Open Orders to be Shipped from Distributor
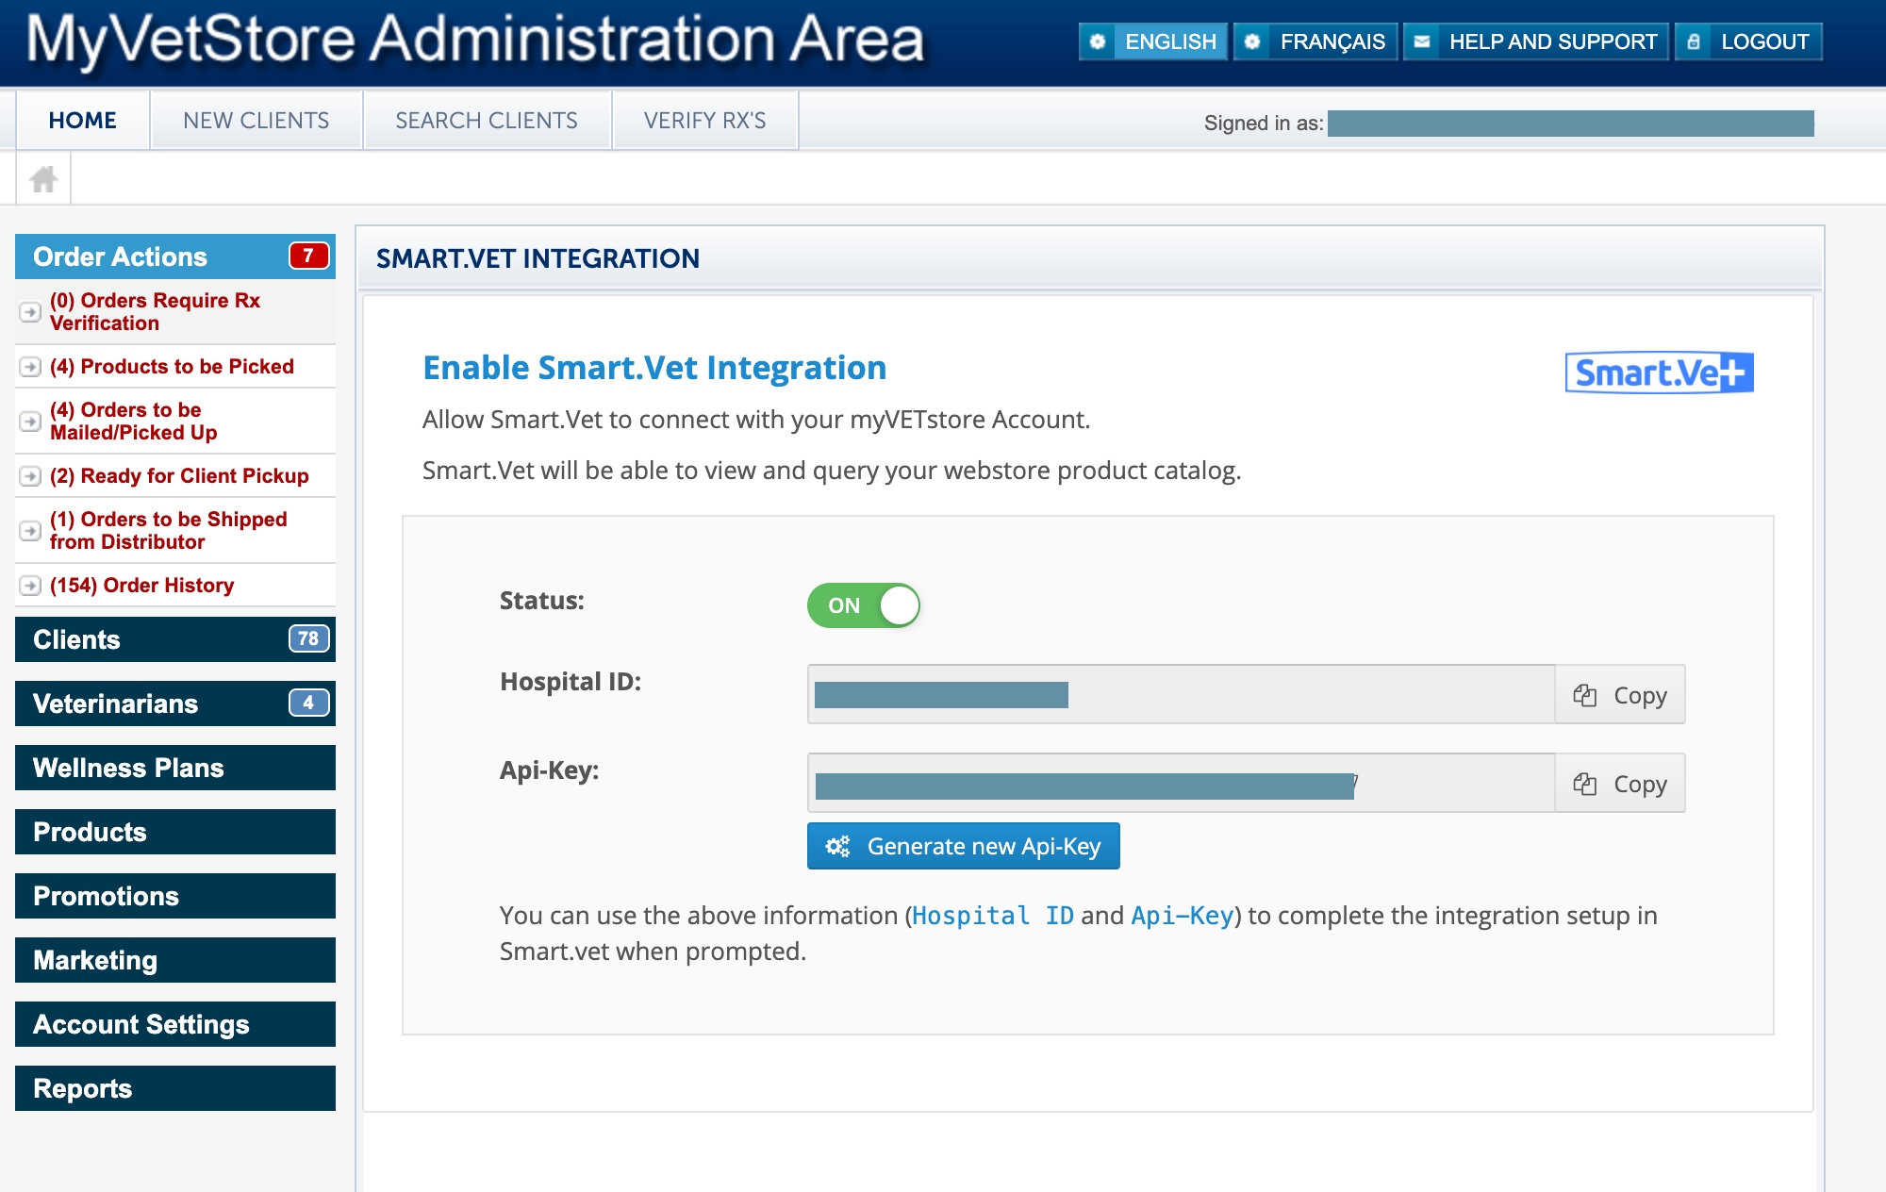The image size is (1886, 1192). coord(168,530)
